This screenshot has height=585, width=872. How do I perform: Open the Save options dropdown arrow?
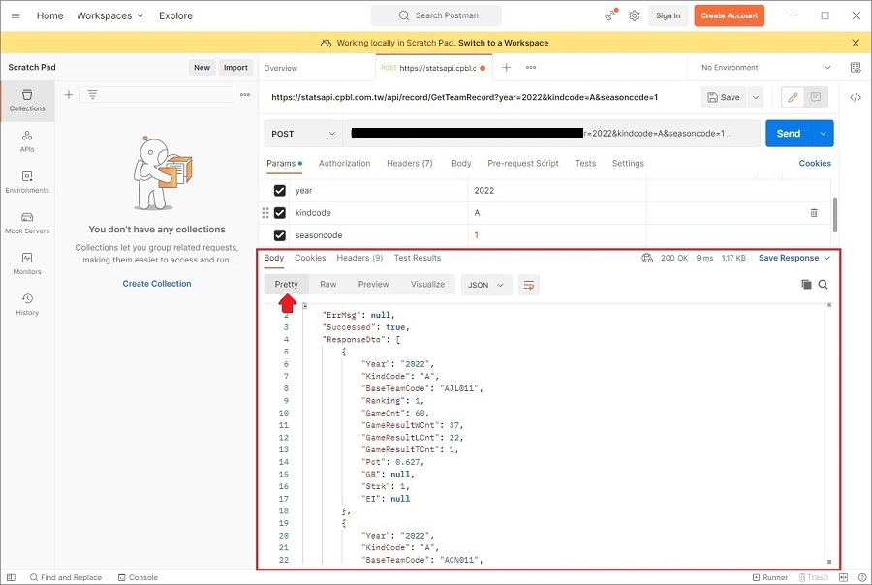click(x=756, y=97)
